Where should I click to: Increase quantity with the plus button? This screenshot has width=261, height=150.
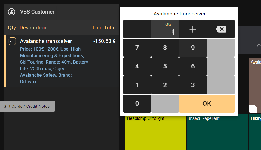193,29
